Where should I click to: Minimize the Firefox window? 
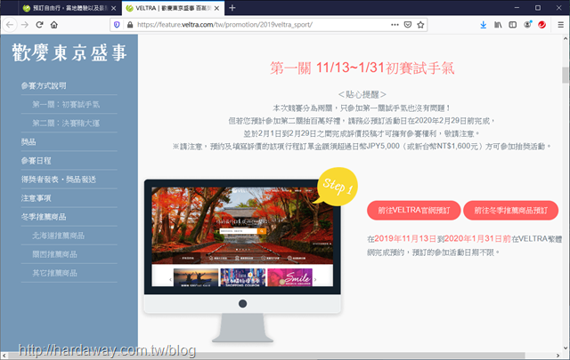(x=517, y=8)
